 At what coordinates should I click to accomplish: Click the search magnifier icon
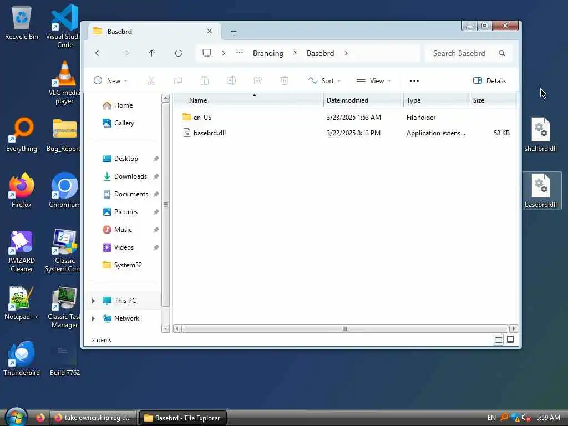tap(501, 53)
